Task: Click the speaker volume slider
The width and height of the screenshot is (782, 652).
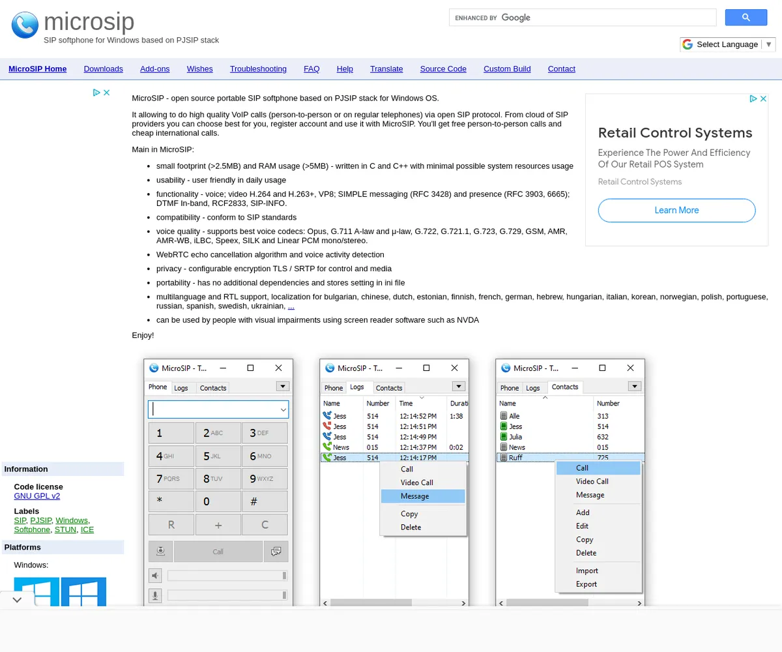Action: coord(227,576)
